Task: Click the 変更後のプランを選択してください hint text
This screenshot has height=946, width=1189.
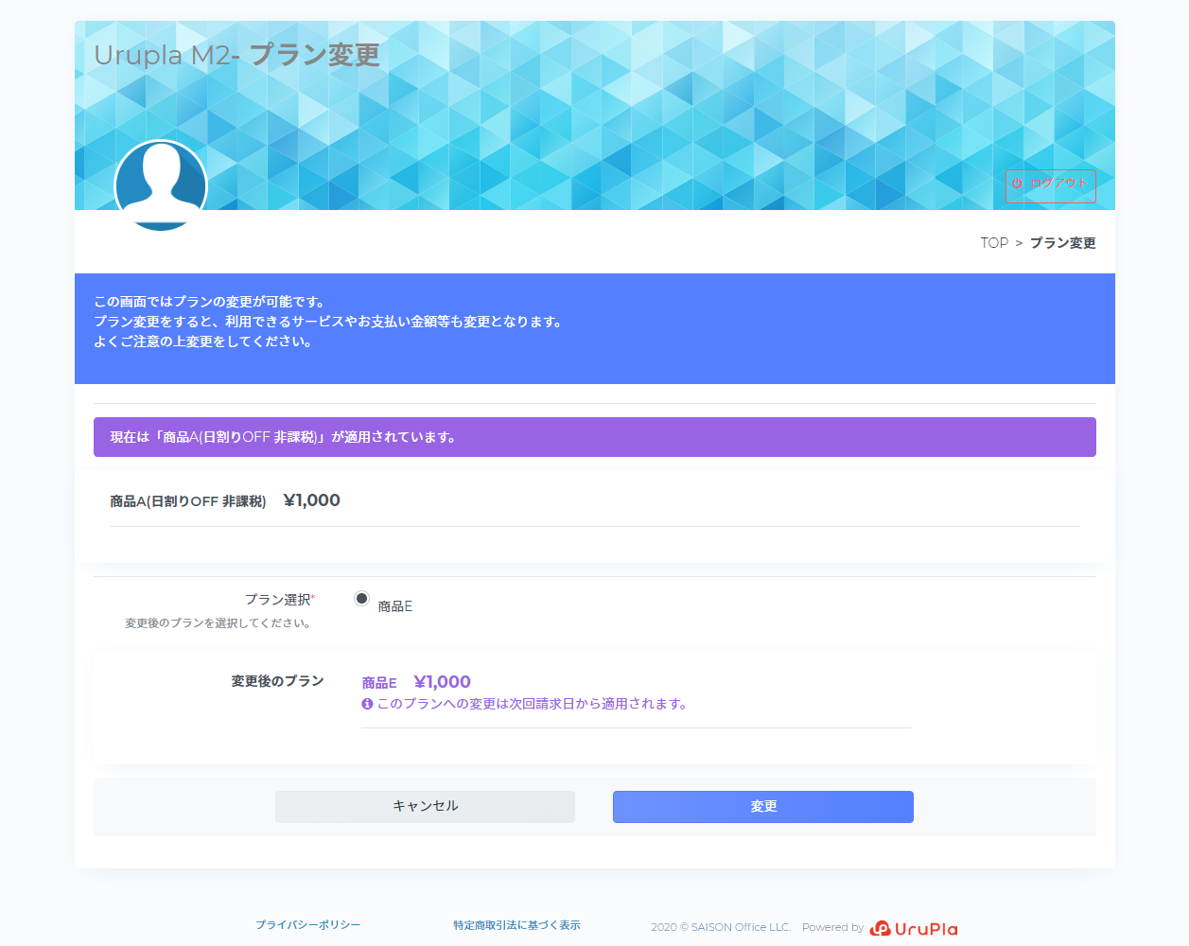Action: point(219,623)
